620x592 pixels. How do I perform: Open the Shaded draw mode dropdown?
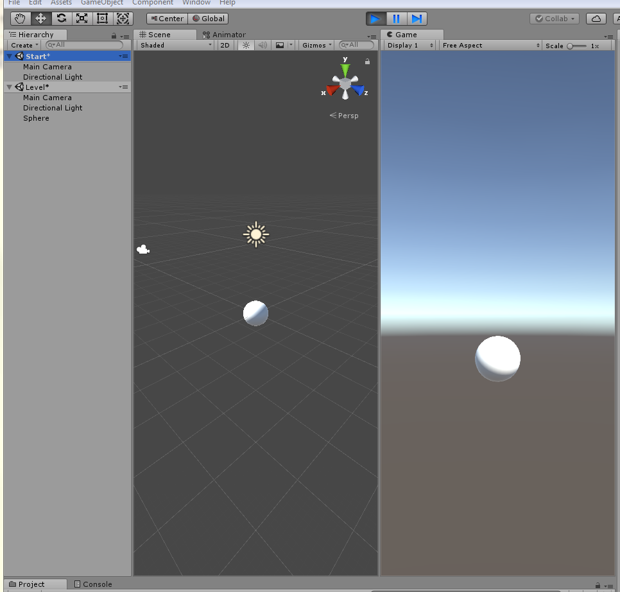click(172, 45)
